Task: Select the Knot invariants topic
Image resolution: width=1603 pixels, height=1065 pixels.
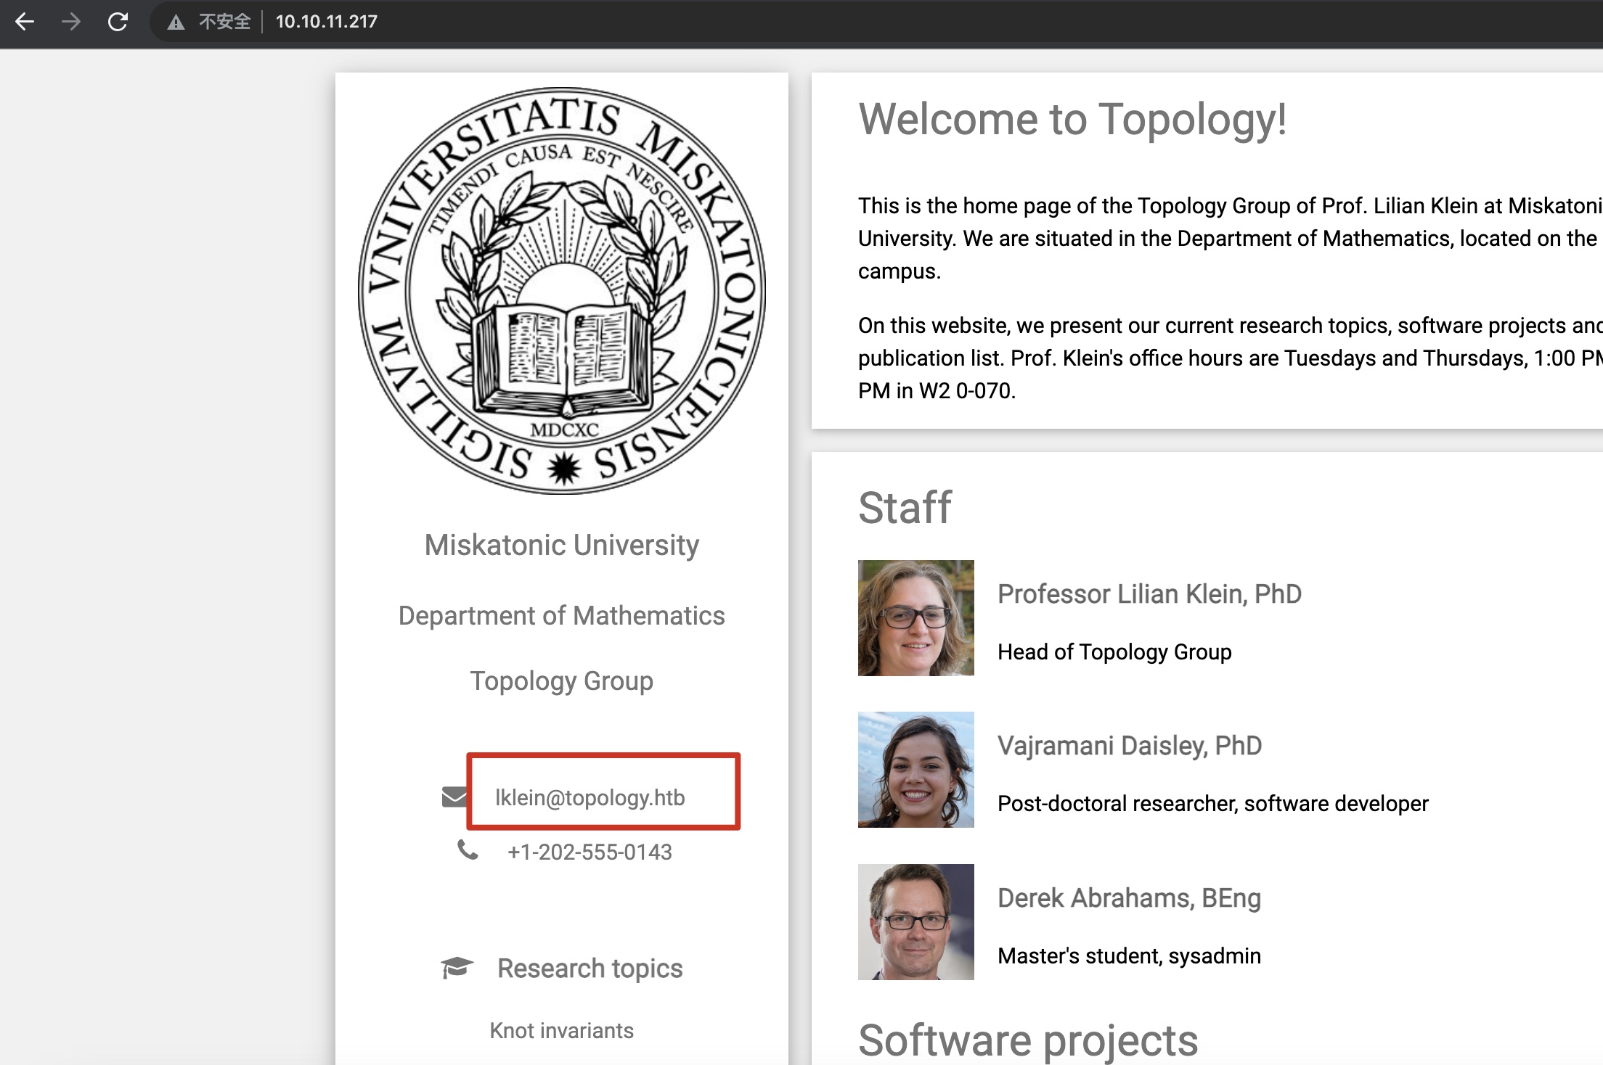Action: point(561,1030)
